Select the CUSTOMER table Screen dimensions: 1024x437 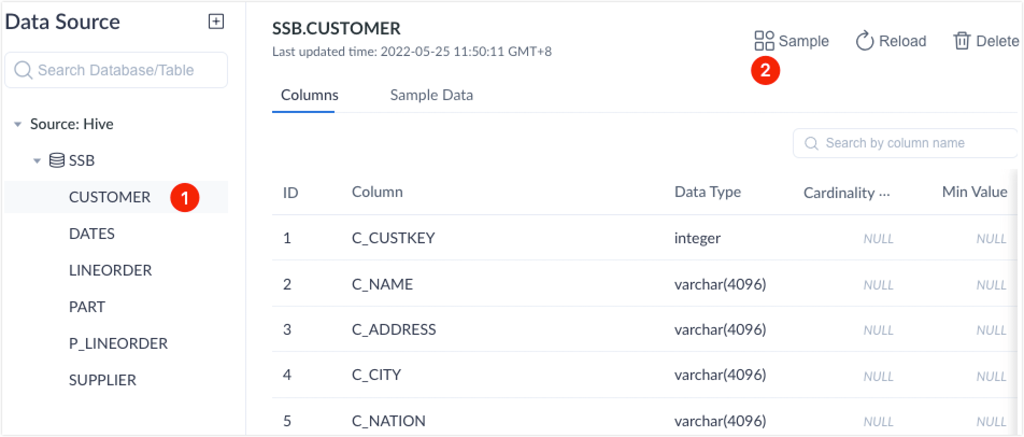tap(110, 197)
